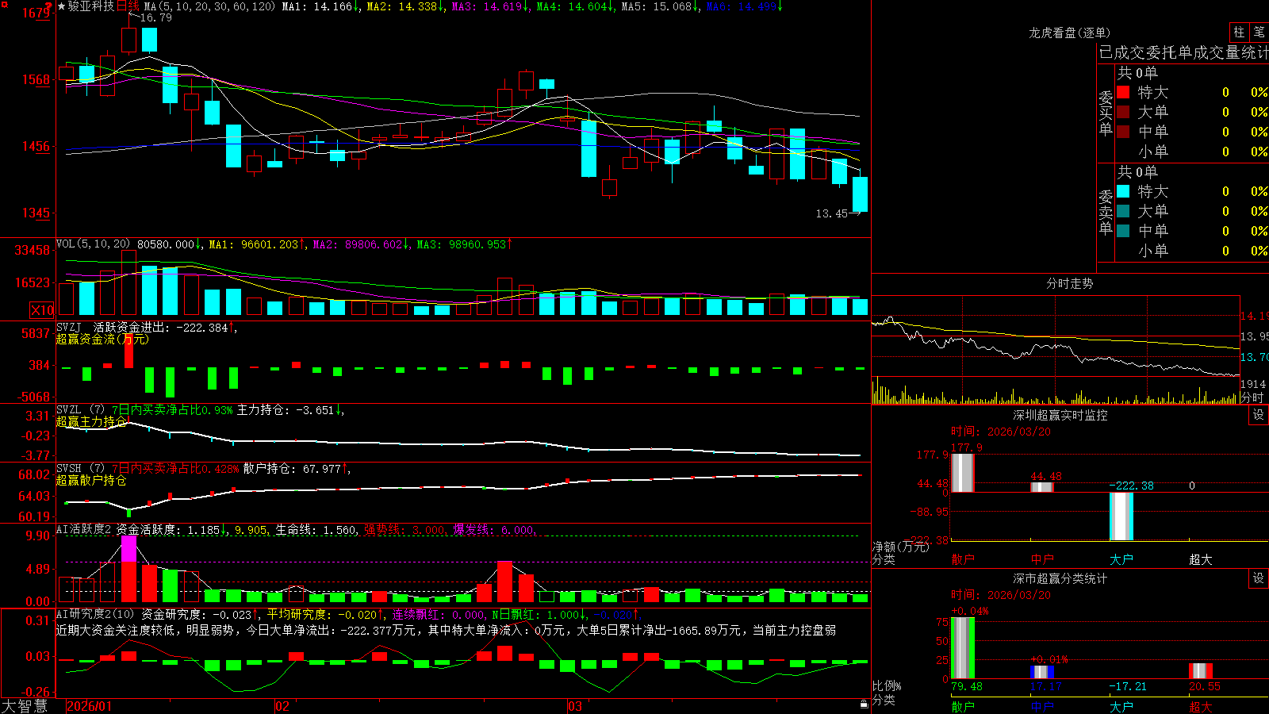The width and height of the screenshot is (1269, 714).
Task: Click the 分时走势 panel title
Action: 1069,283
